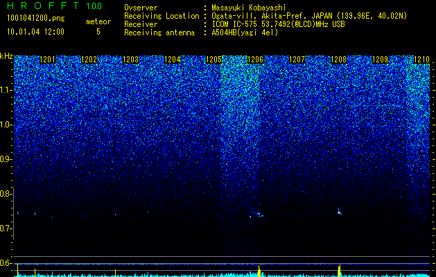Click the A504HB(yagi 4el) antenna text
436x277 pixels.
245,33
